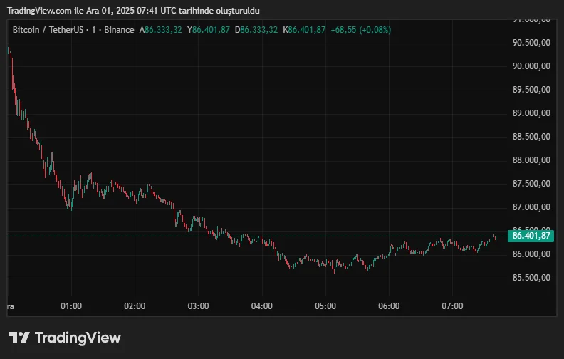Click the low value next to D
The image size is (564, 359).
(x=259, y=30)
